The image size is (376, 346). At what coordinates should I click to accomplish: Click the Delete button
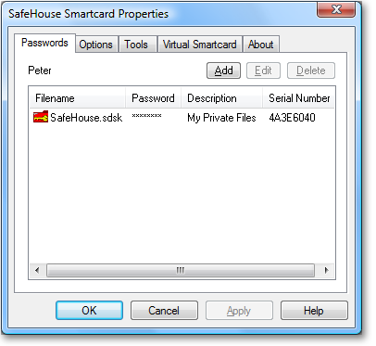(x=311, y=70)
